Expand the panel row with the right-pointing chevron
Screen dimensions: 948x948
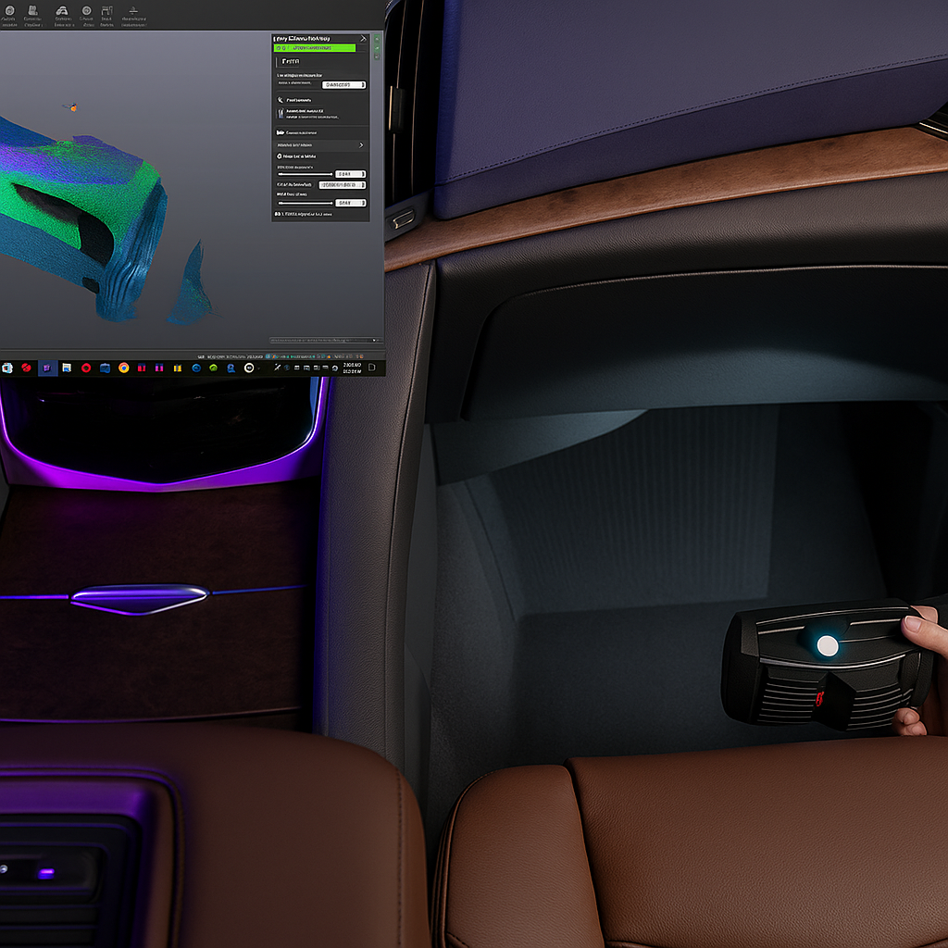pyautogui.click(x=360, y=145)
